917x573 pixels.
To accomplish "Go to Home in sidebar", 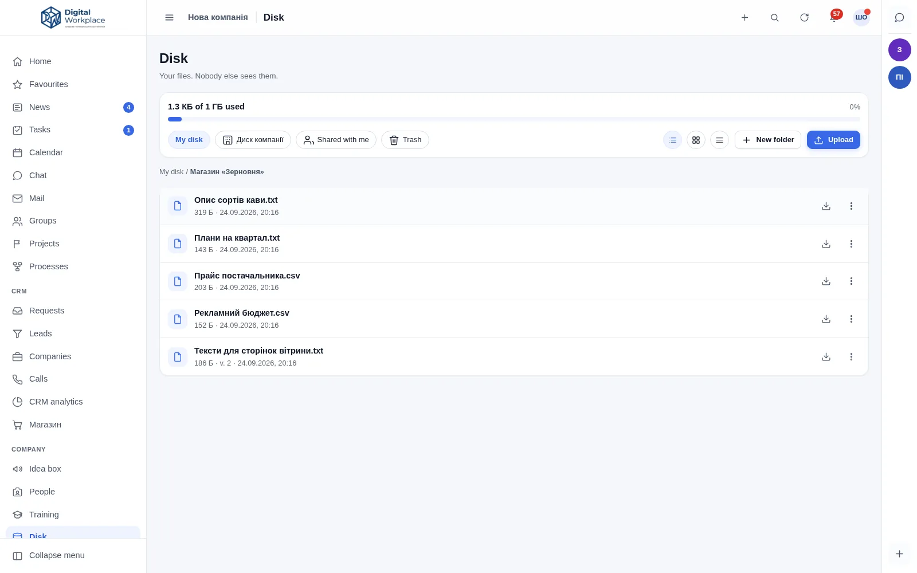I will point(73,61).
